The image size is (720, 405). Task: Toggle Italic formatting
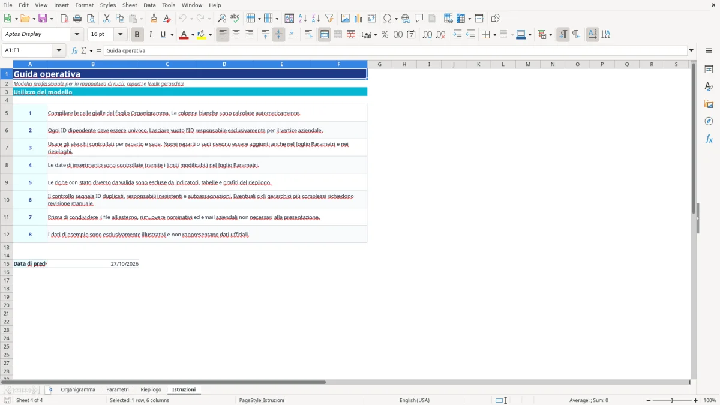pyautogui.click(x=151, y=35)
